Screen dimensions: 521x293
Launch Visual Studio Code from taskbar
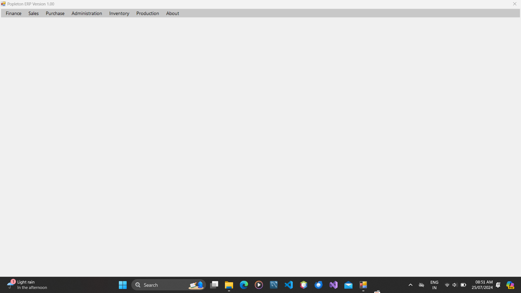[289, 285]
